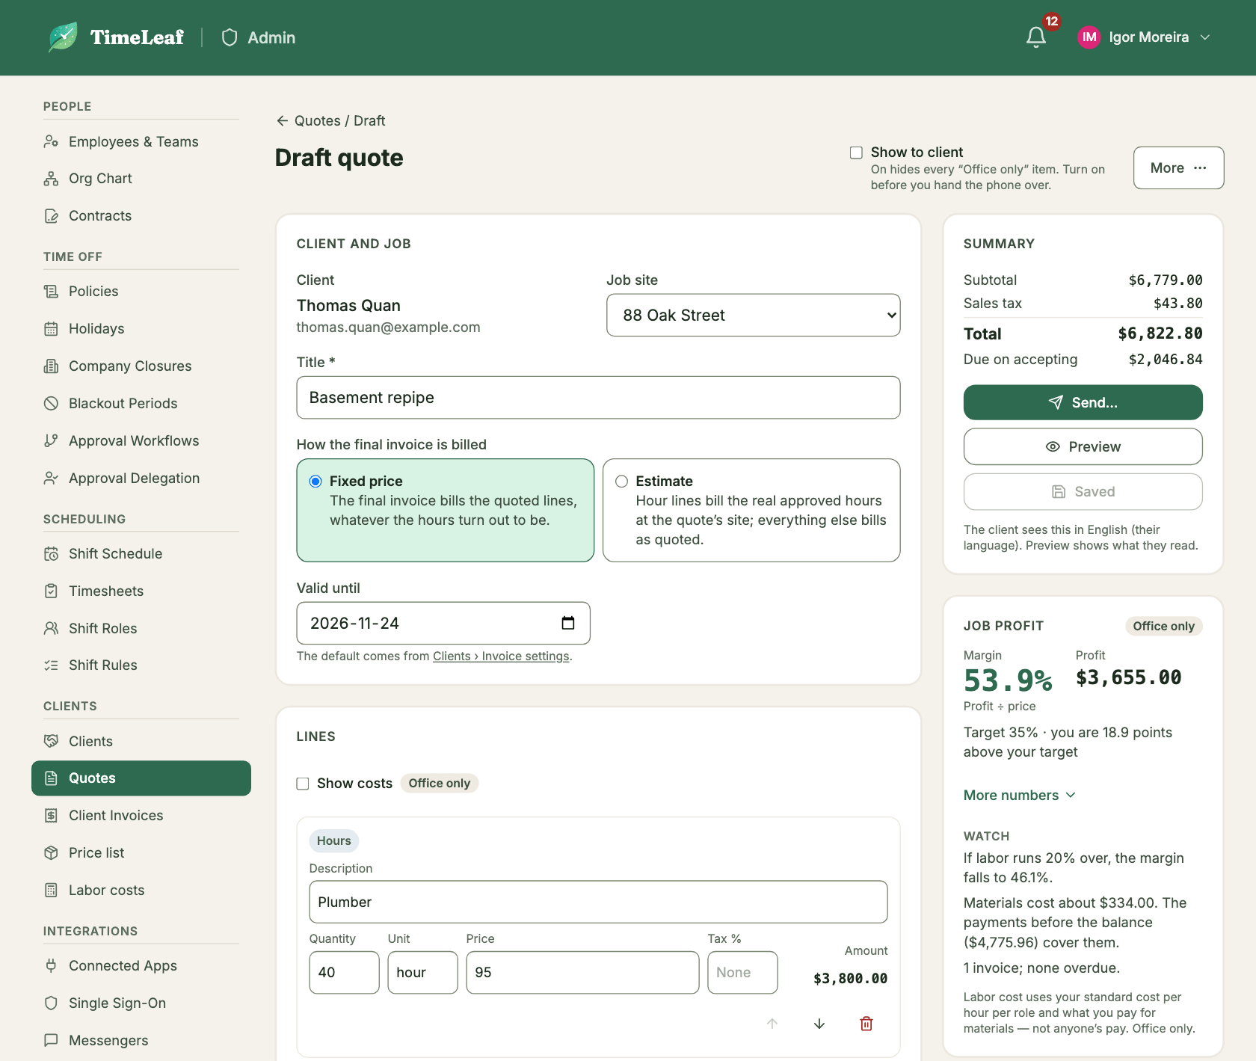Viewport: 1256px width, 1061px height.
Task: Delete the Plumber line with trash icon
Action: point(866,1024)
